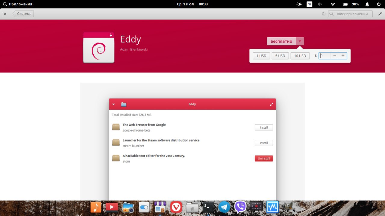Increase custom amount with plus button
The image size is (385, 216).
343,56
